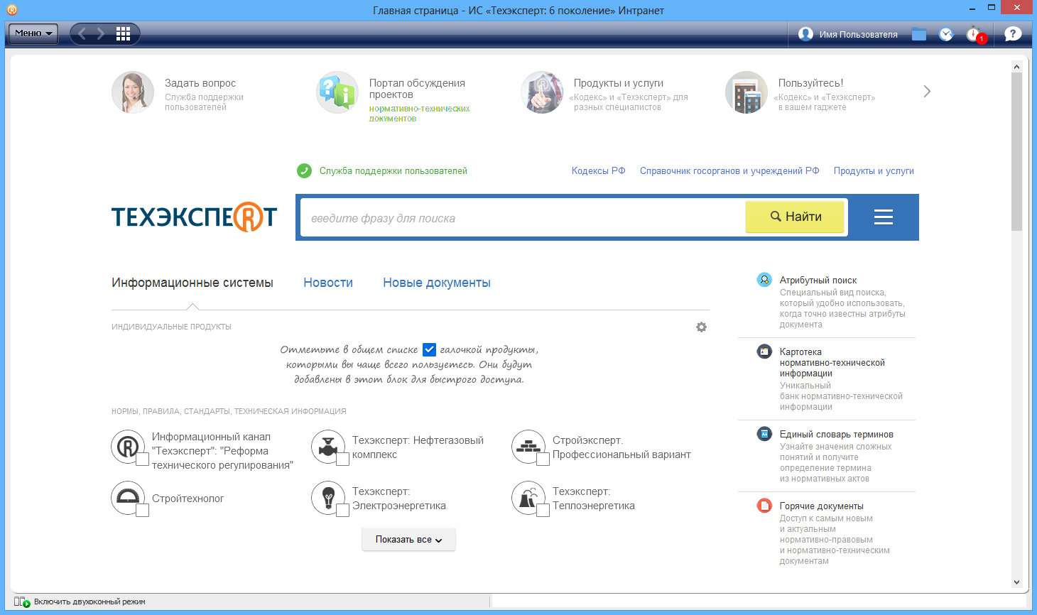
Task: Click the Задать вопрос banner title
Action: [200, 83]
